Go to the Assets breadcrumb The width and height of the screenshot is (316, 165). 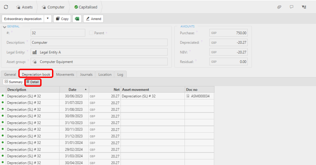(24, 7)
